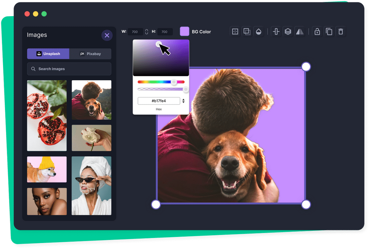Click the Search images field
Viewport: 370px width, 250px height.
(69, 69)
